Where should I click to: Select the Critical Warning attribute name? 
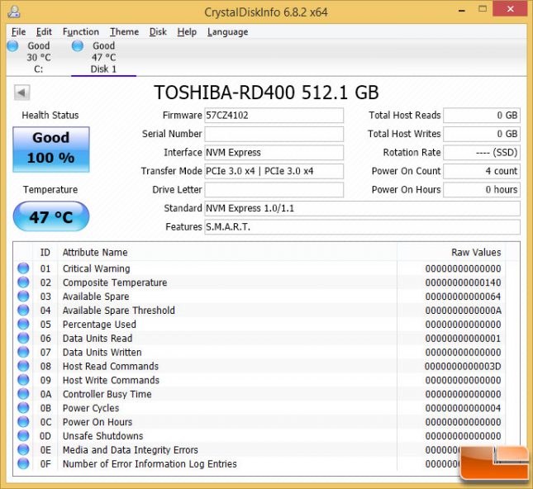[96, 268]
